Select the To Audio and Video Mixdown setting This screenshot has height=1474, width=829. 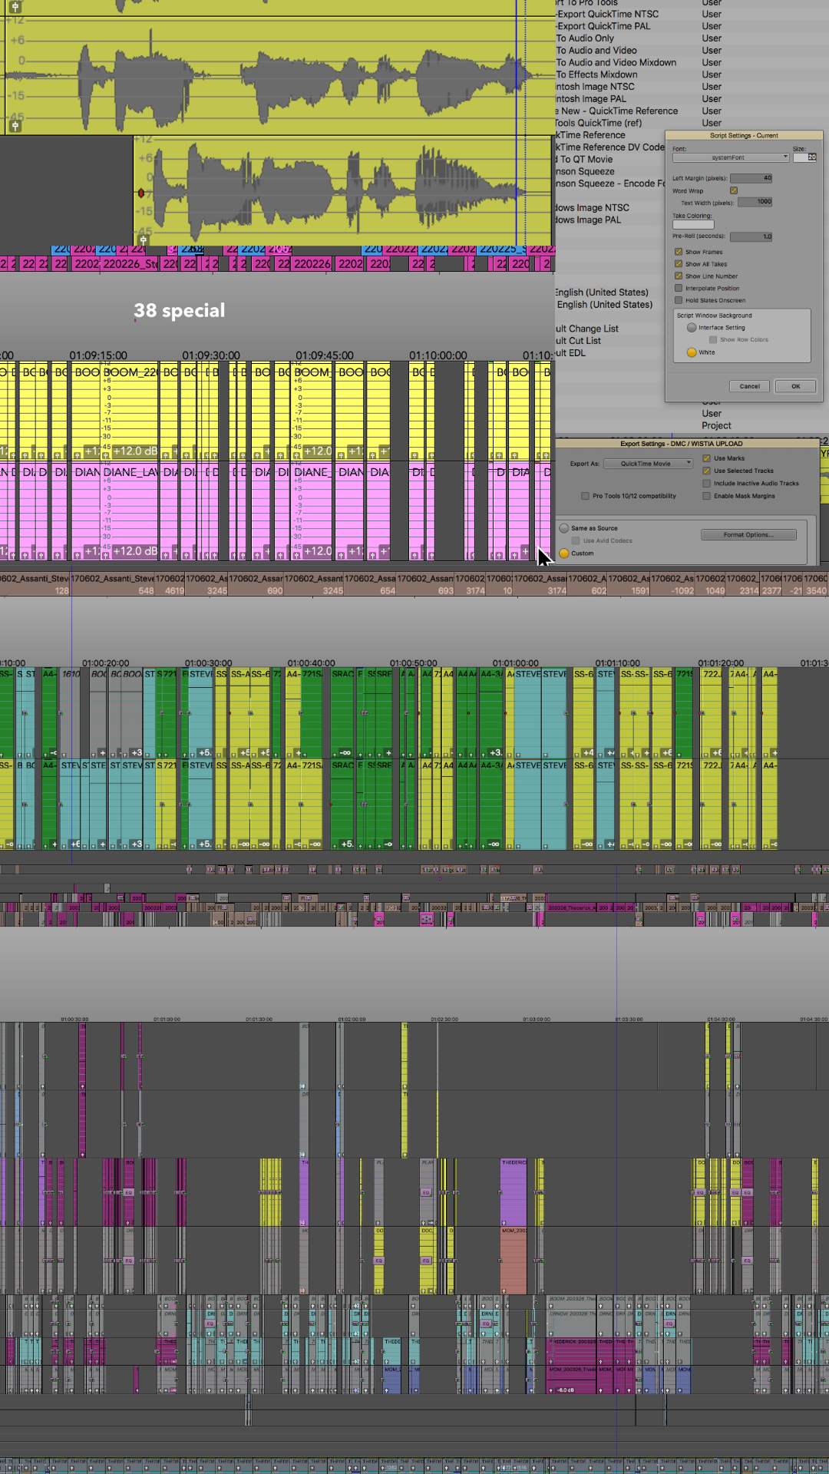click(616, 63)
